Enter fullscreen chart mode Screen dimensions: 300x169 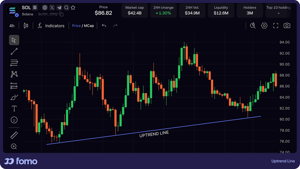pos(276,26)
